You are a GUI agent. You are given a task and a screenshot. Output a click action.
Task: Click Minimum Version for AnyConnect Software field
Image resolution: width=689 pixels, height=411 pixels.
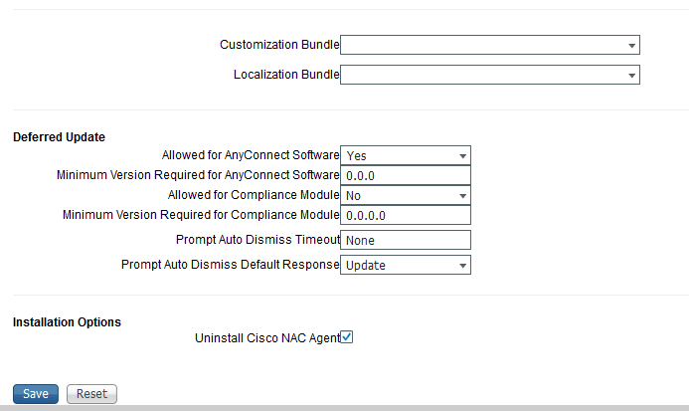tap(405, 175)
